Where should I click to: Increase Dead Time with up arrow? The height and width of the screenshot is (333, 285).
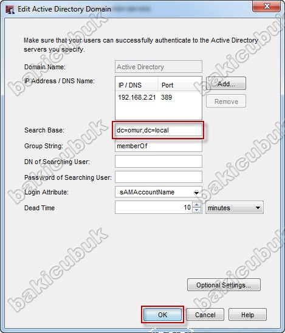click(197, 205)
